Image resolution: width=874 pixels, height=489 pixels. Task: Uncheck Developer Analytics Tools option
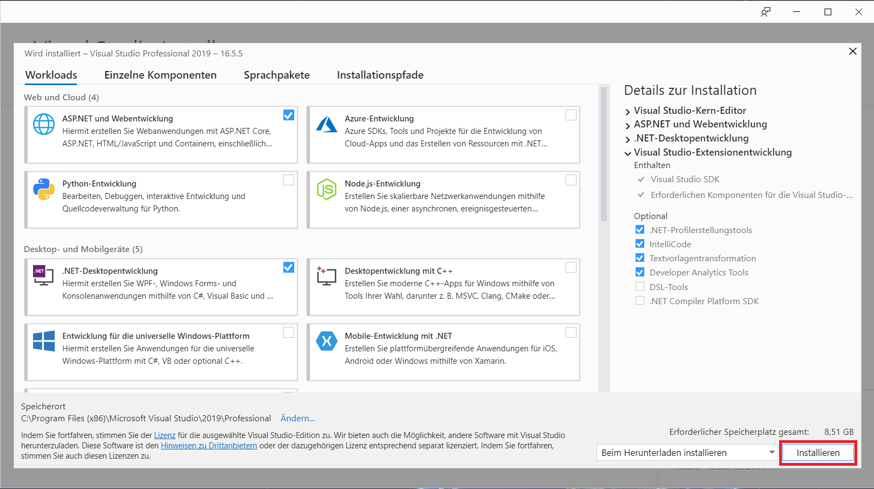(640, 272)
